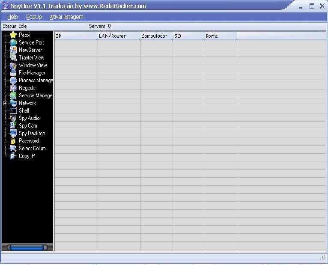Click the File Manager icon
This screenshot has width=328, height=265.
click(13, 73)
